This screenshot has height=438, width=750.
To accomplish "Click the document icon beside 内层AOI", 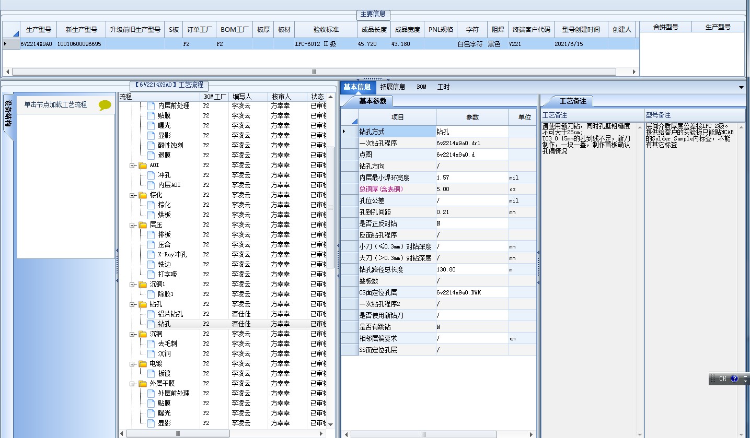I will 151,185.
